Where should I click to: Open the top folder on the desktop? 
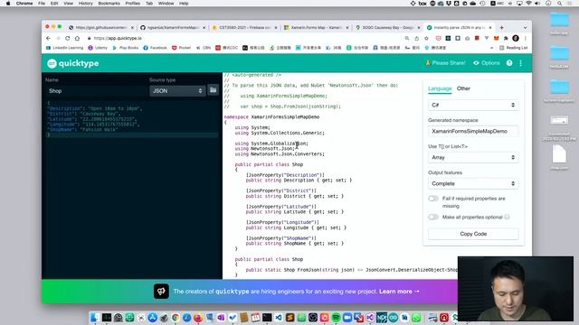click(559, 20)
